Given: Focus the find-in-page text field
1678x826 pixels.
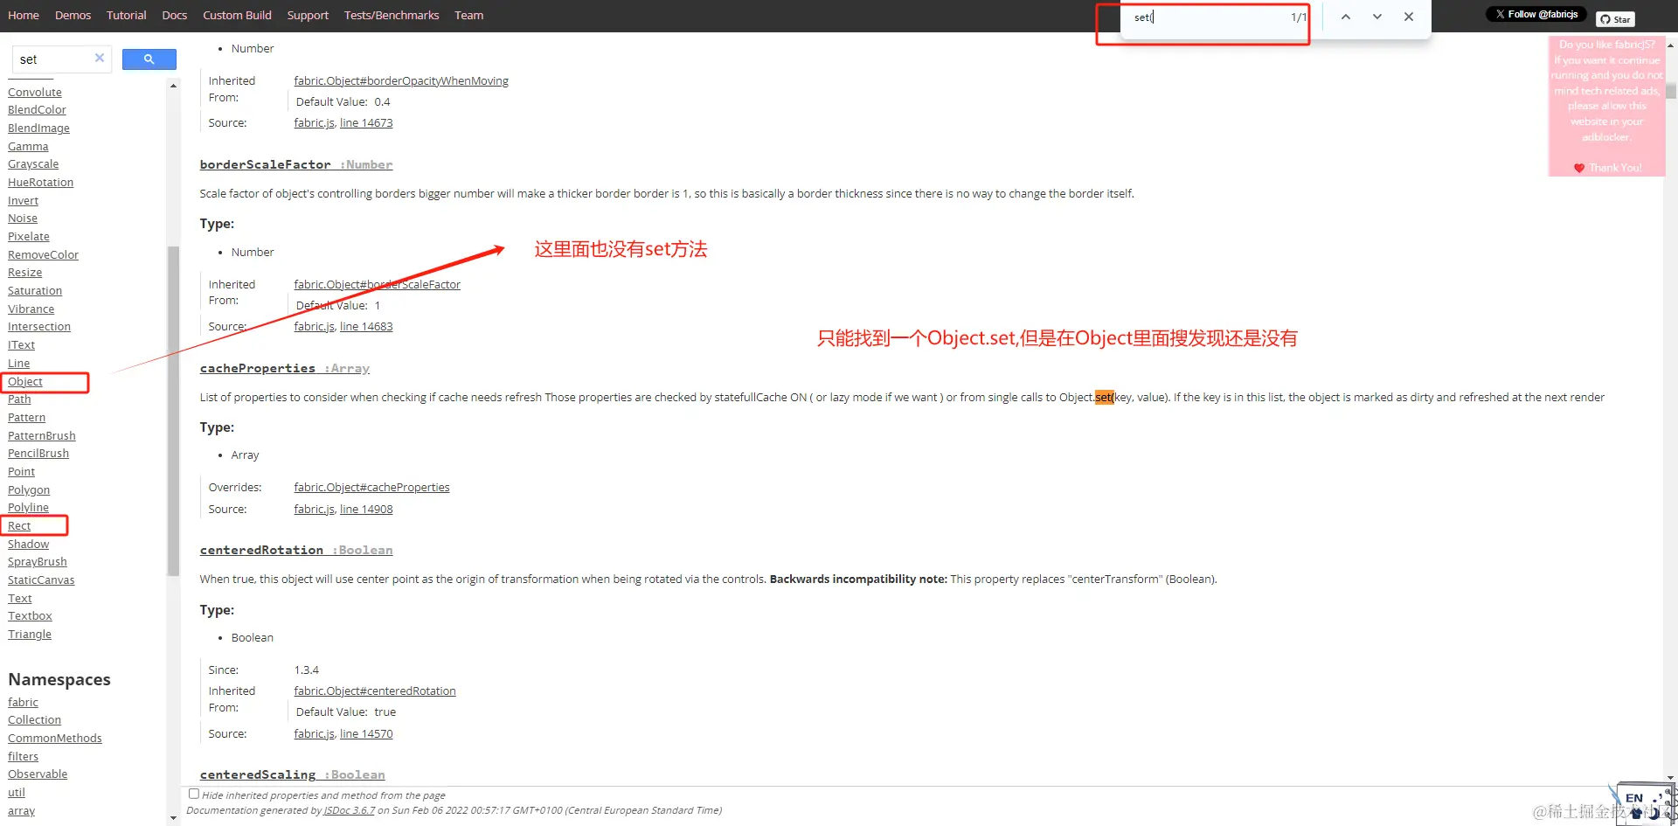Looking at the screenshot, I should pyautogui.click(x=1206, y=17).
